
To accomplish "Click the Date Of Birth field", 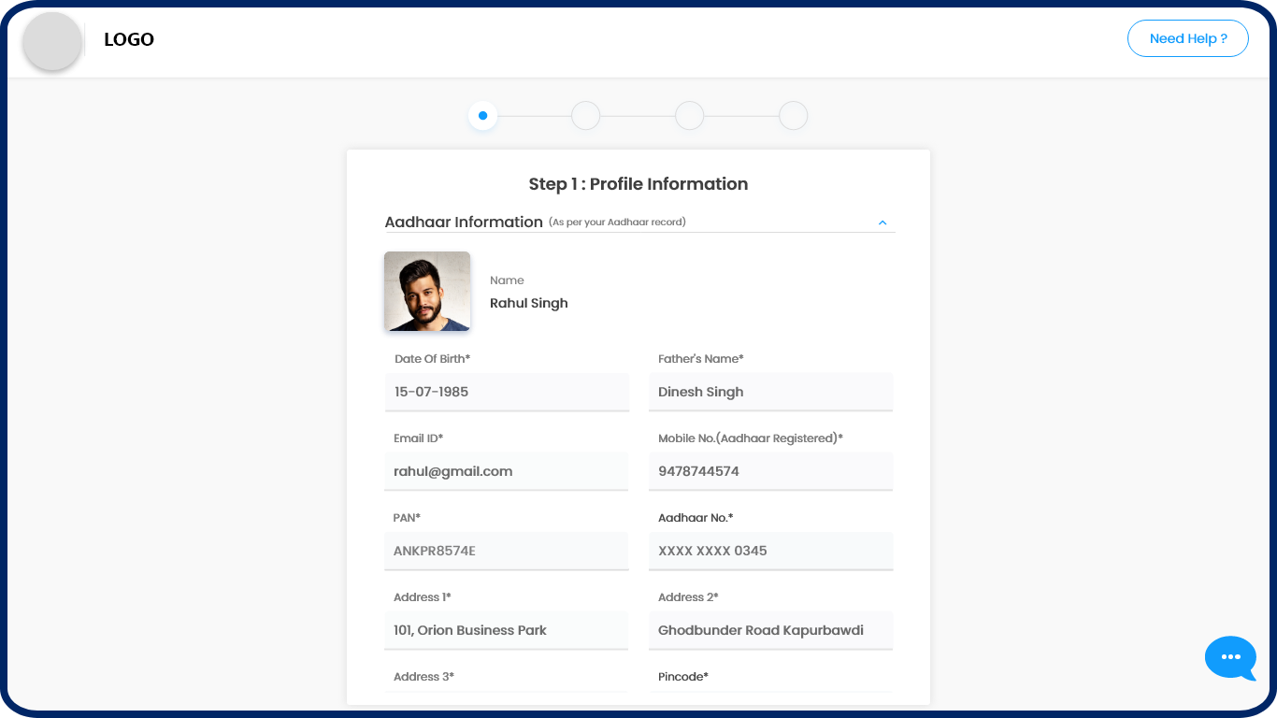I will (x=506, y=392).
